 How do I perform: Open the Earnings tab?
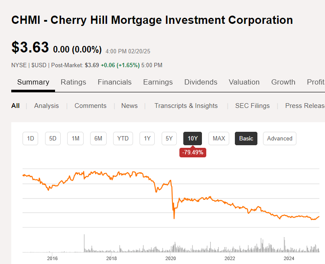point(158,82)
